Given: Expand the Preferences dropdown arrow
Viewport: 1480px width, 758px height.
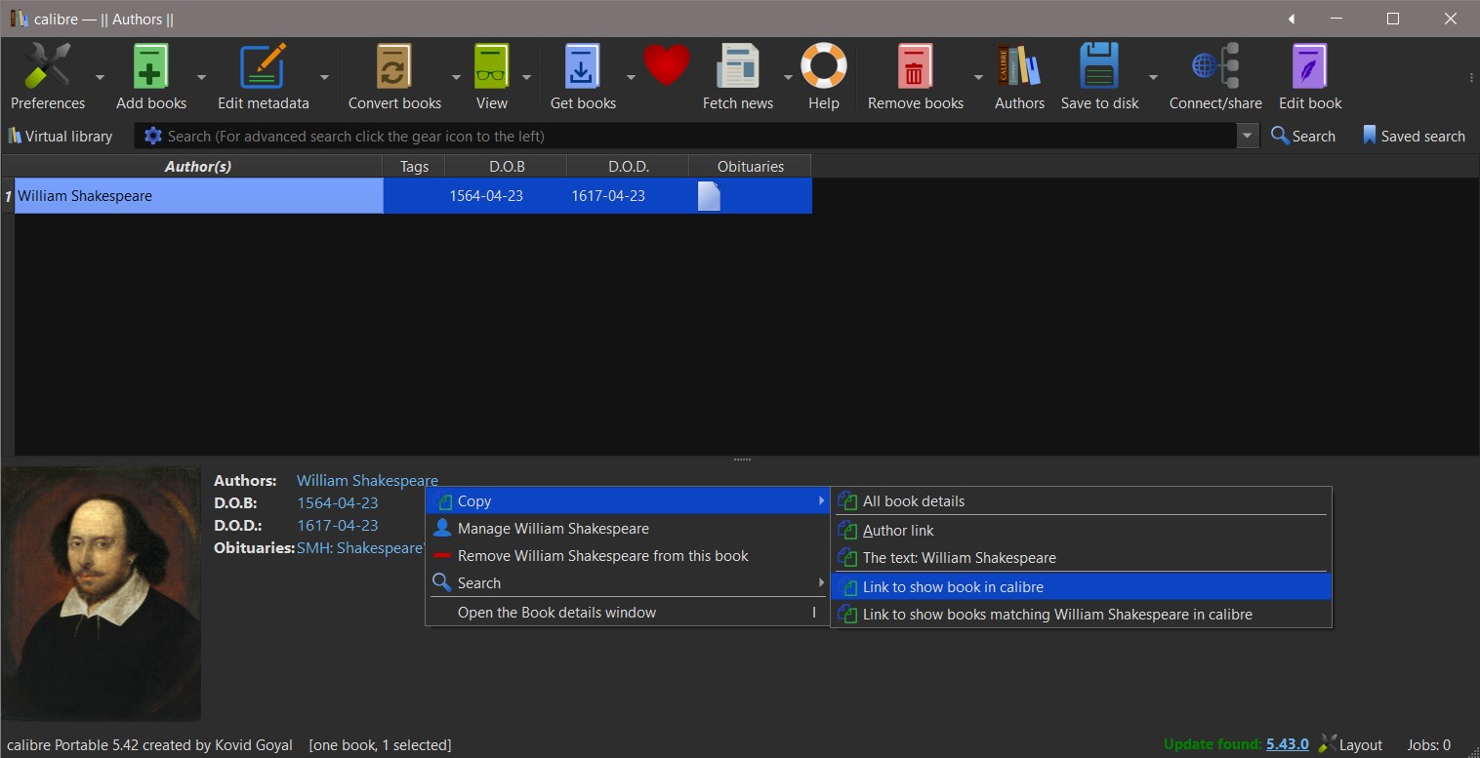Looking at the screenshot, I should click(100, 77).
